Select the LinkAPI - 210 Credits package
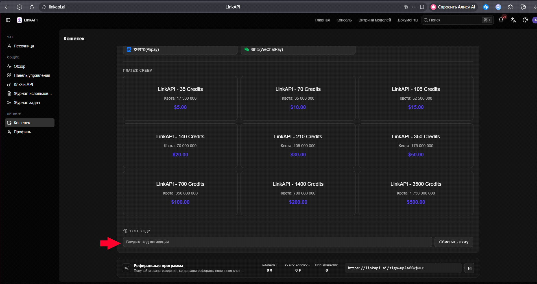 pyautogui.click(x=298, y=146)
